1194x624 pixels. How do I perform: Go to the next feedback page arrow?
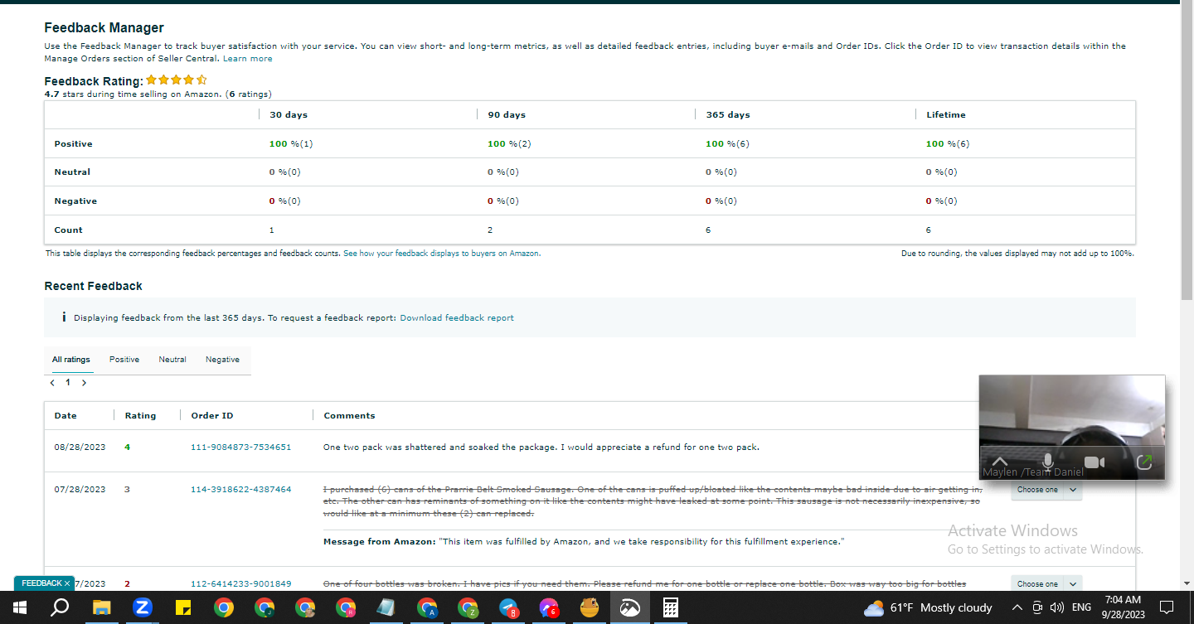(84, 383)
